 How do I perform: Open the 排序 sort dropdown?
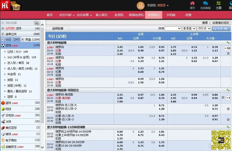click(x=173, y=28)
